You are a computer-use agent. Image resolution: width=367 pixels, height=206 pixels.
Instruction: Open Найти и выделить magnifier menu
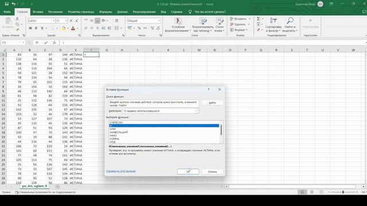pyautogui.click(x=290, y=25)
